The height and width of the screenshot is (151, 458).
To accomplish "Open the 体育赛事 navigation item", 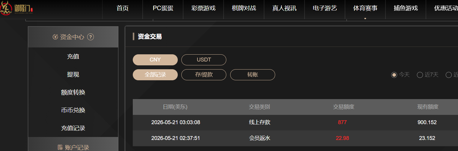I will pyautogui.click(x=365, y=8).
